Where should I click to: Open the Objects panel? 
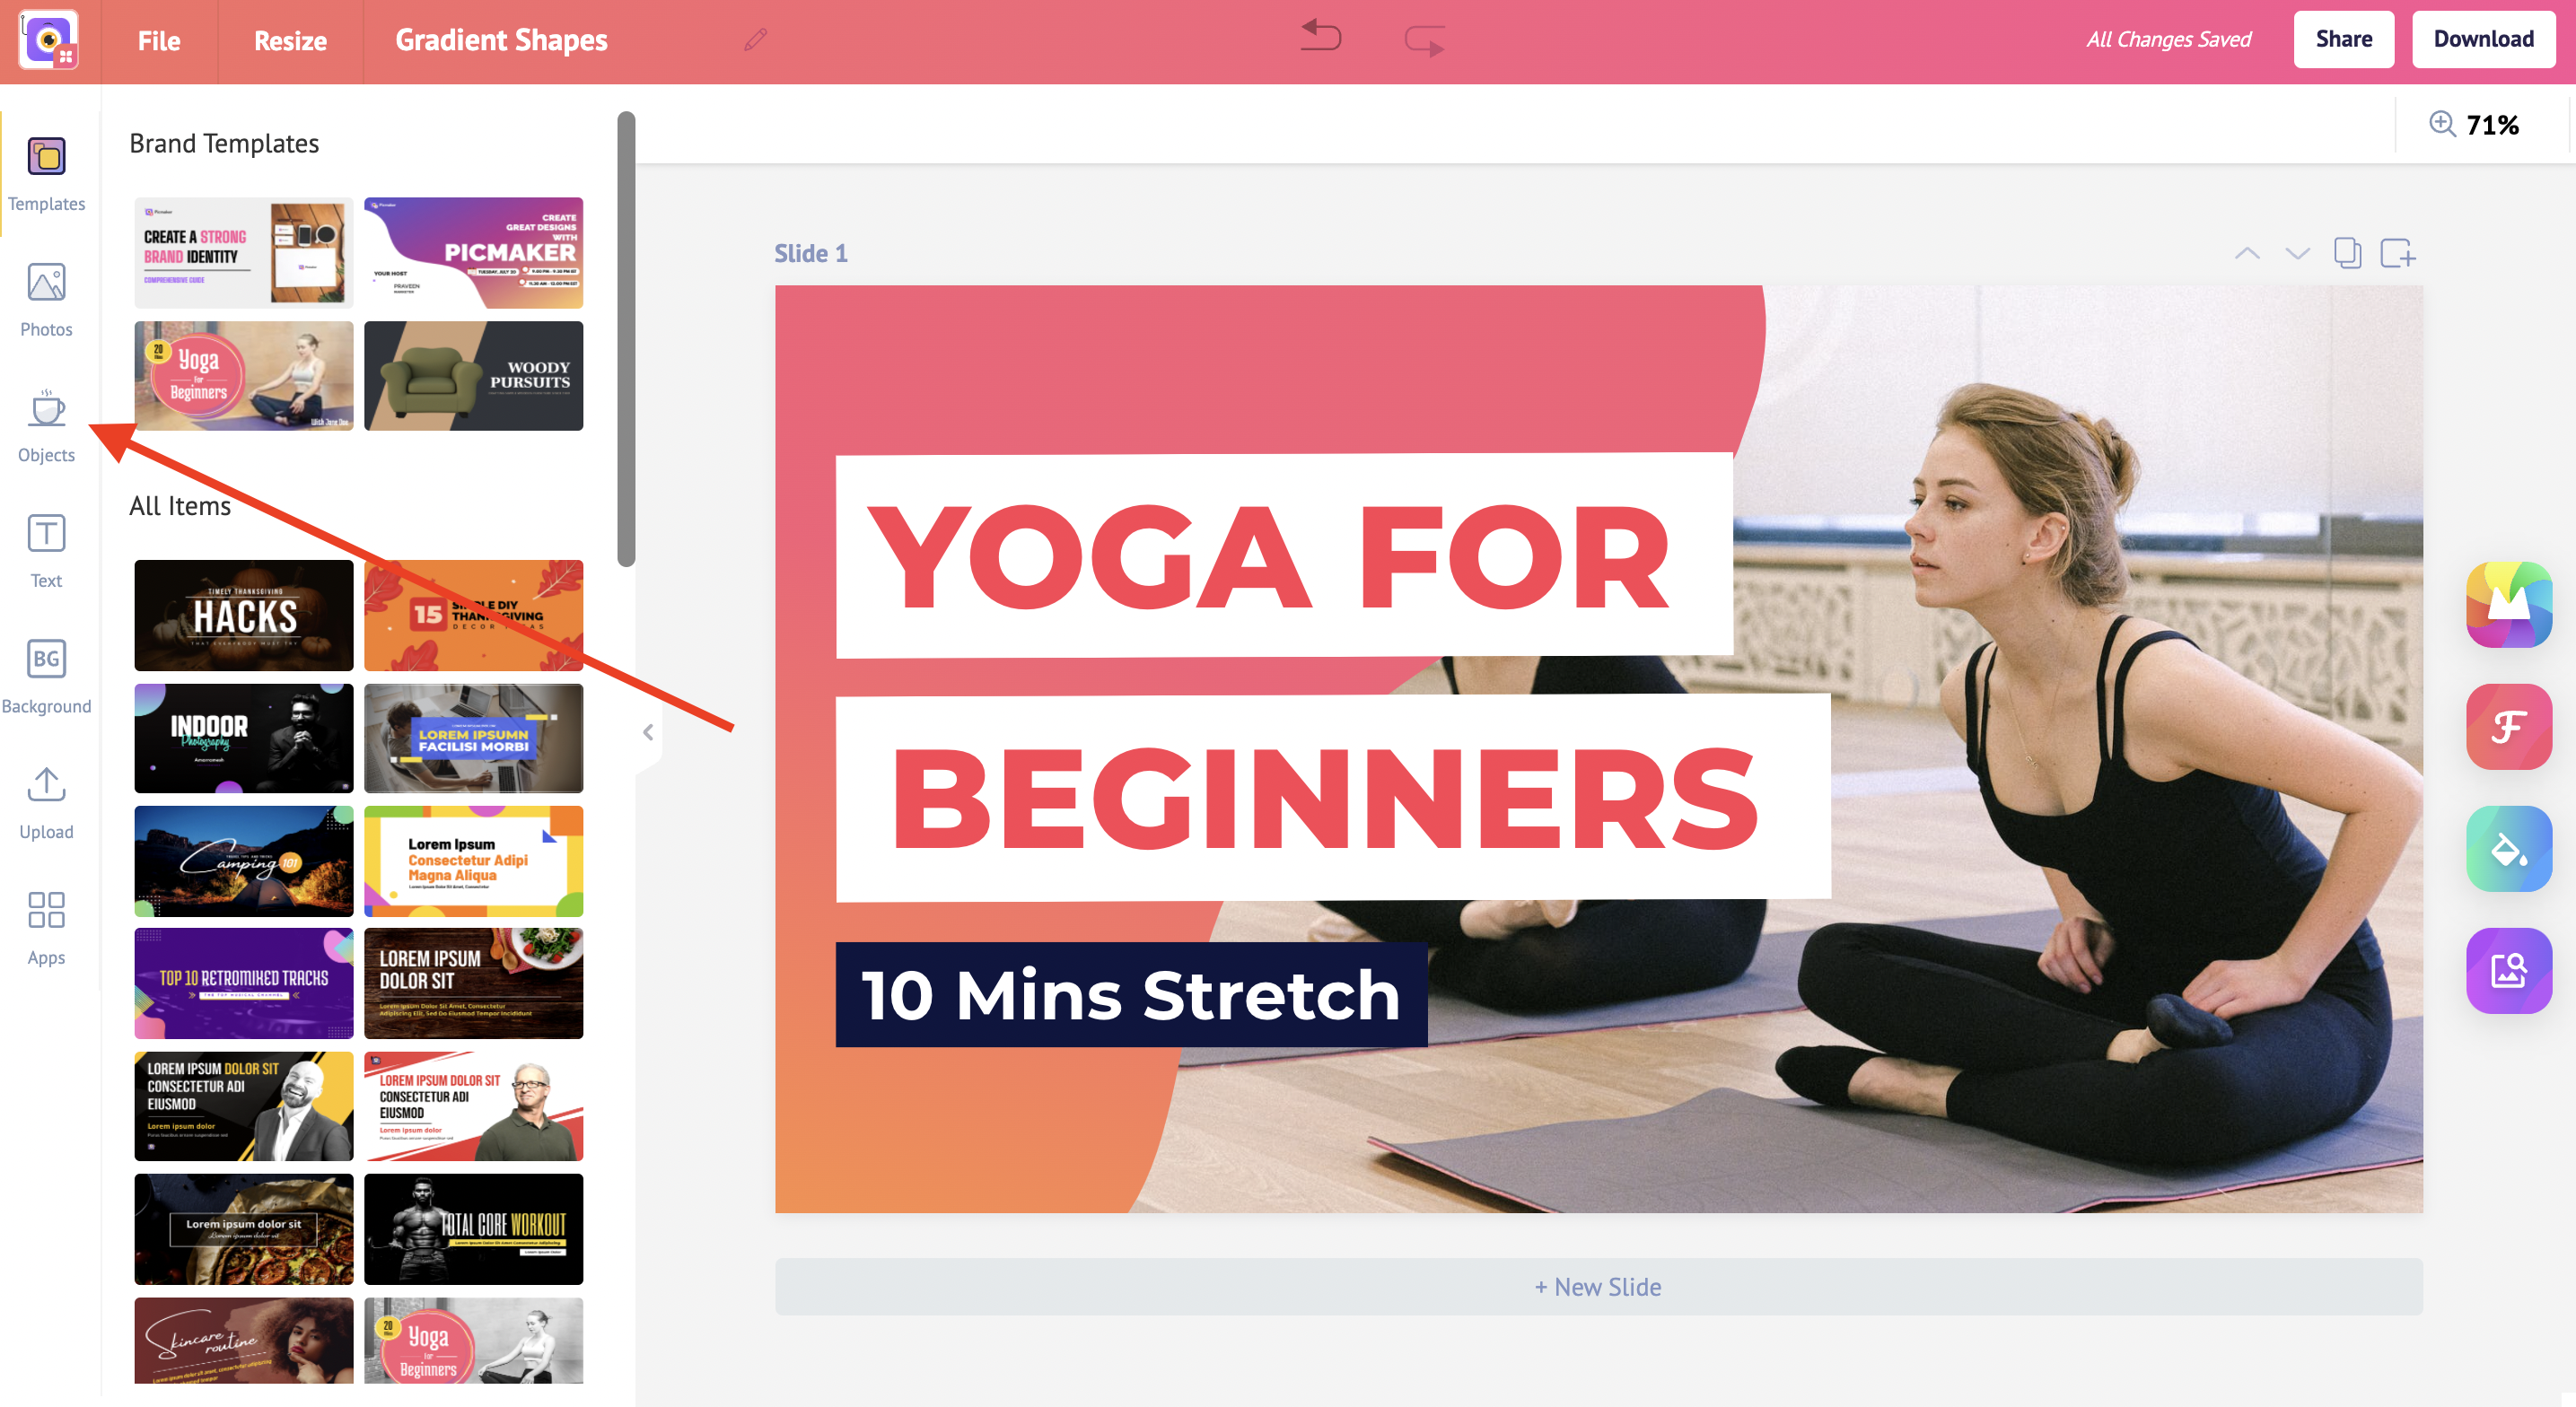[47, 430]
